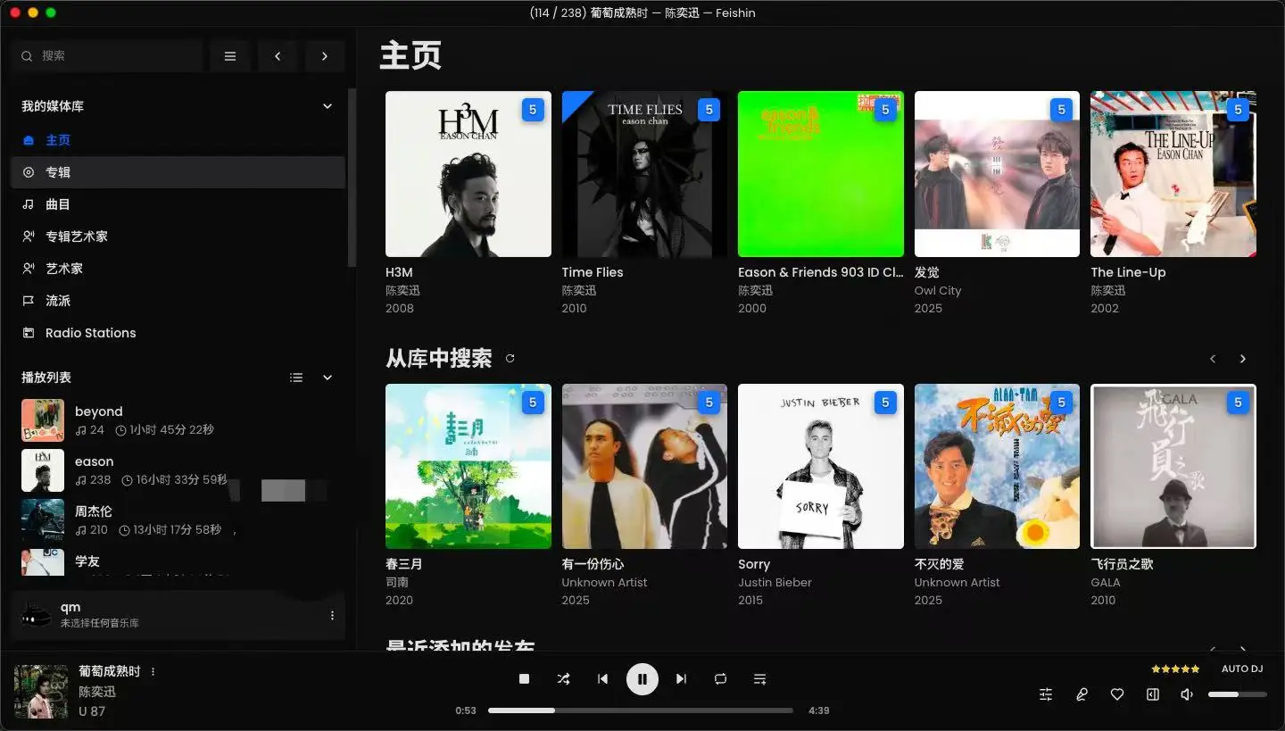Pause the current song
This screenshot has width=1285, height=731.
(642, 679)
